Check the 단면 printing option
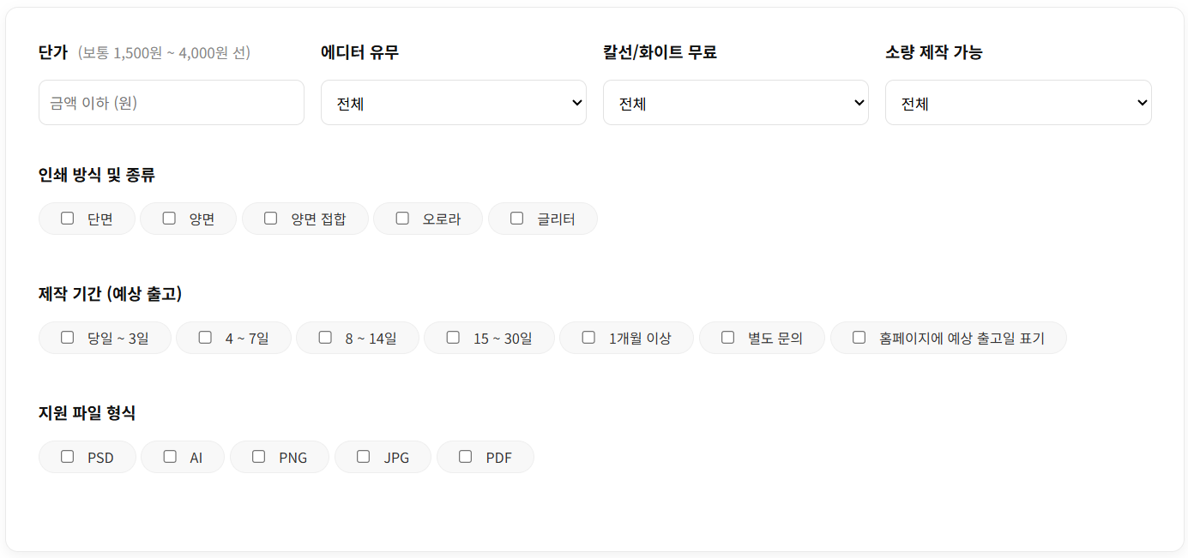This screenshot has width=1188, height=558. pyautogui.click(x=68, y=219)
